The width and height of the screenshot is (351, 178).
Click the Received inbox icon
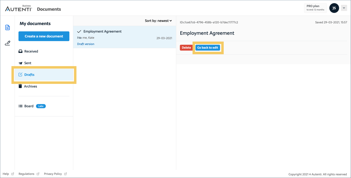point(21,51)
